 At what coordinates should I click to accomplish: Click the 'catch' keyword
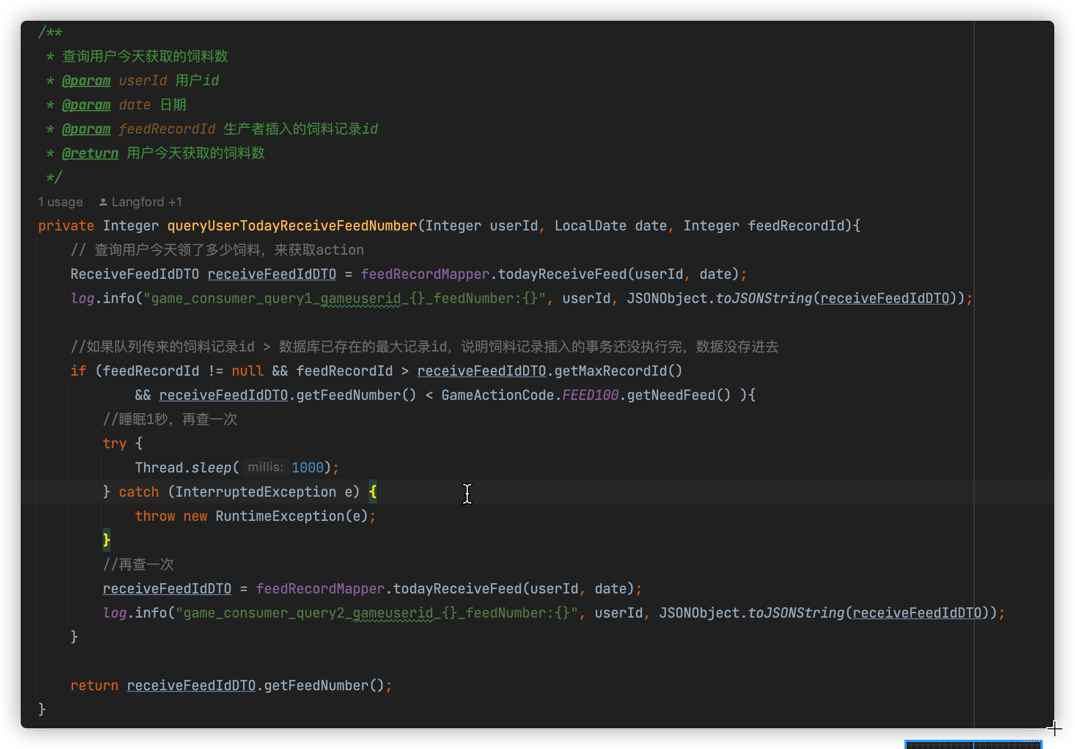pos(139,492)
